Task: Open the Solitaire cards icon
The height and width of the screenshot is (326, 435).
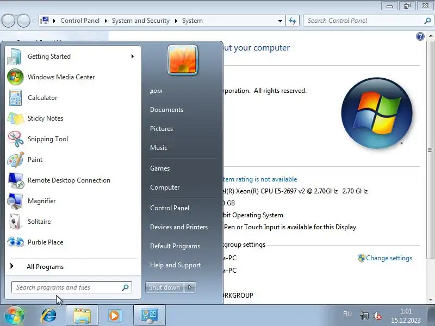Action: (15, 222)
